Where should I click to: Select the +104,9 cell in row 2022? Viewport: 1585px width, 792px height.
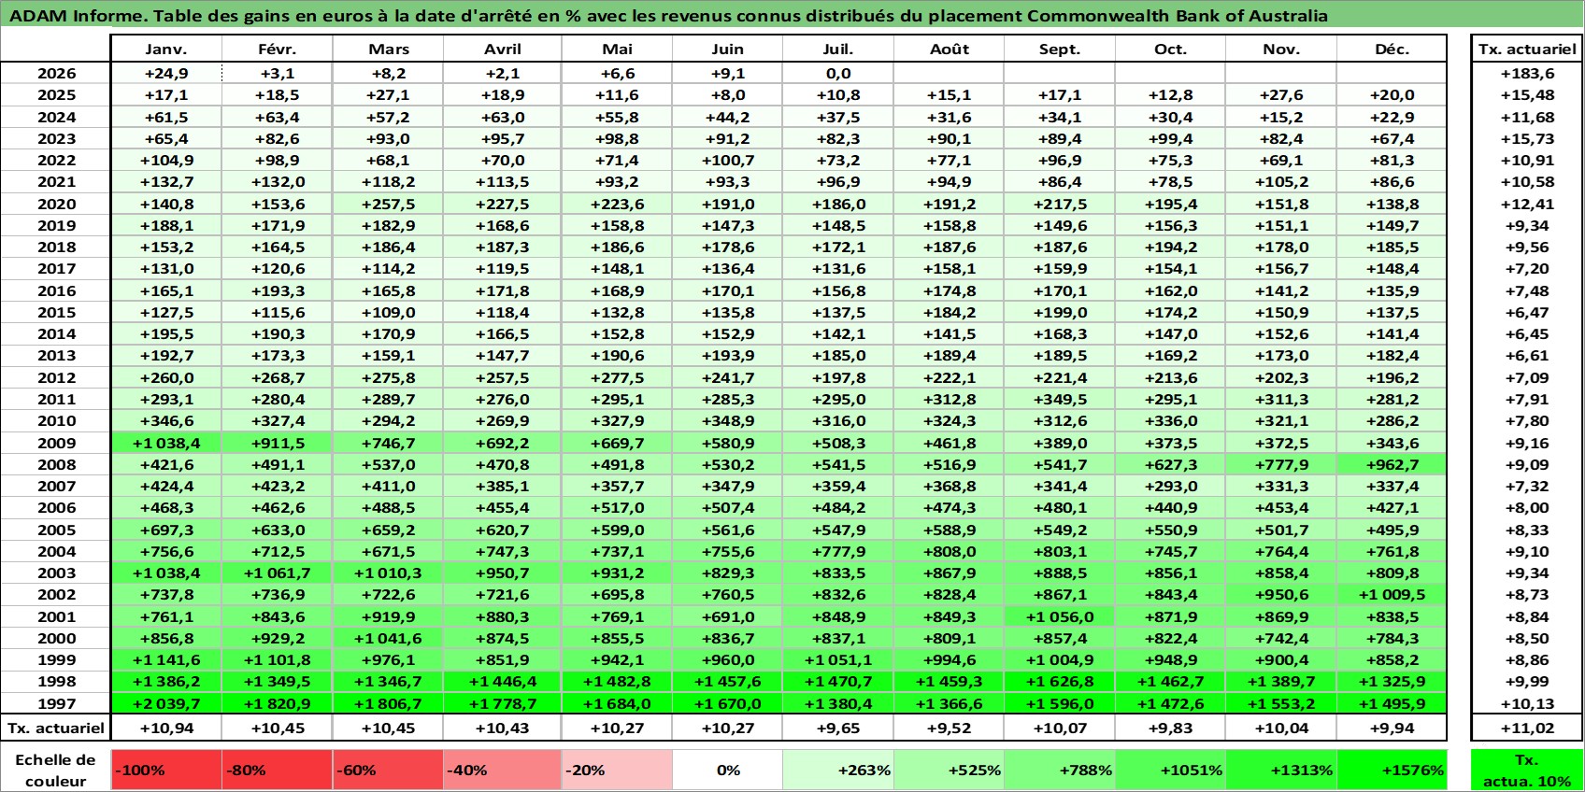point(166,160)
